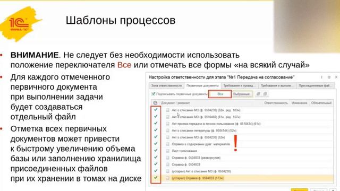The height and width of the screenshot is (191, 340).
Task: Uncheck the mark for (устарел) Акт о списании МЗ
Action: coord(156,171)
